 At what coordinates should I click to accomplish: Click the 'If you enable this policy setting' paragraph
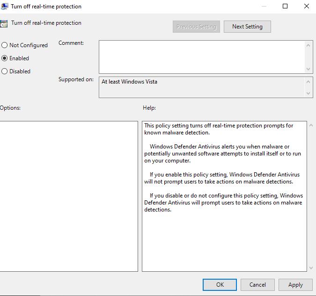222,178
